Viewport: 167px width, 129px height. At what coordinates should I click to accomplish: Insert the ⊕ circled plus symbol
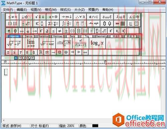coord(66,52)
